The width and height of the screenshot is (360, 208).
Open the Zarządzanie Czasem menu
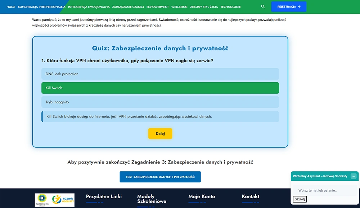click(x=128, y=7)
